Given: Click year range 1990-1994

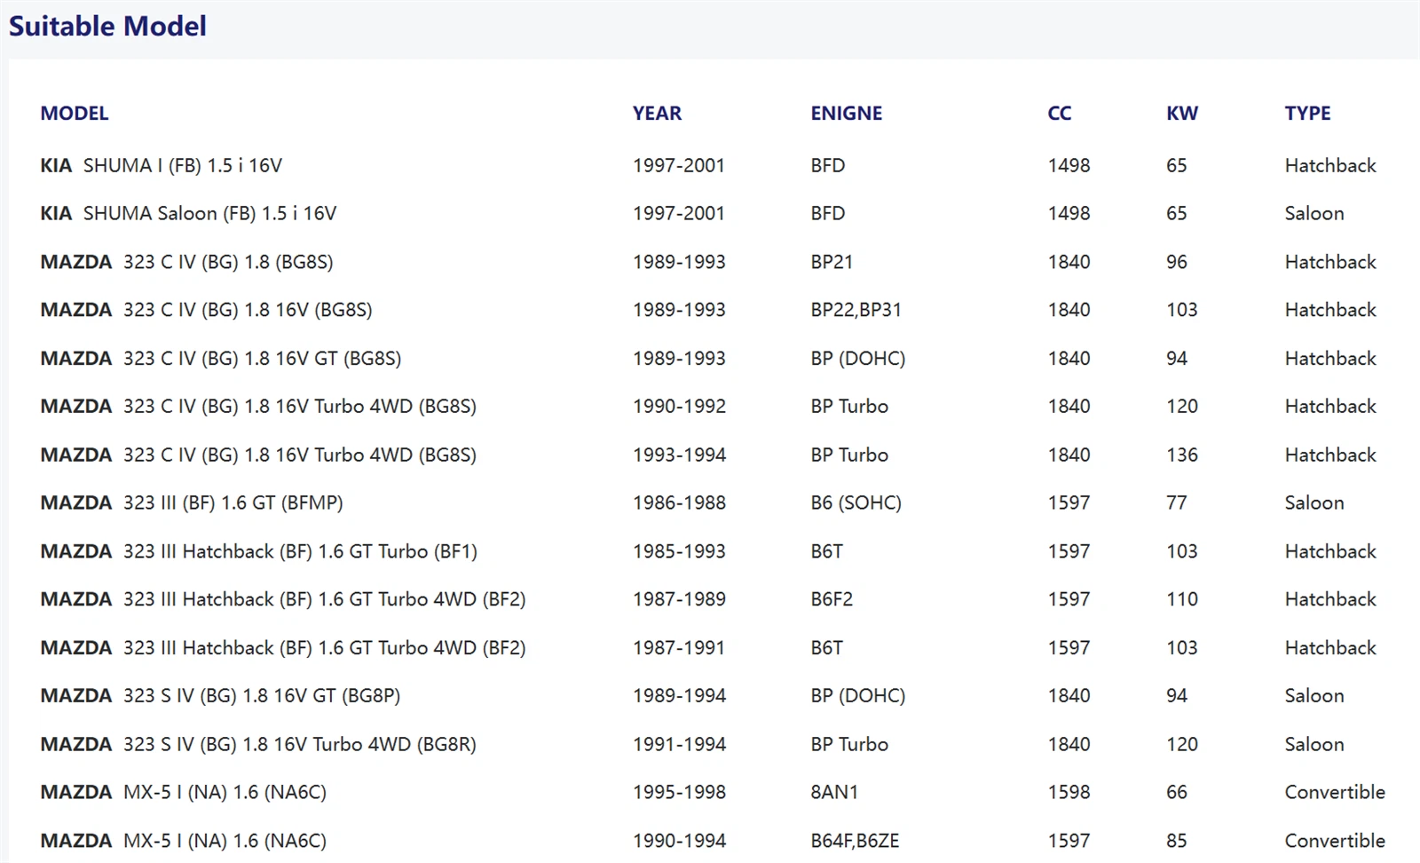Looking at the screenshot, I should pos(679,841).
